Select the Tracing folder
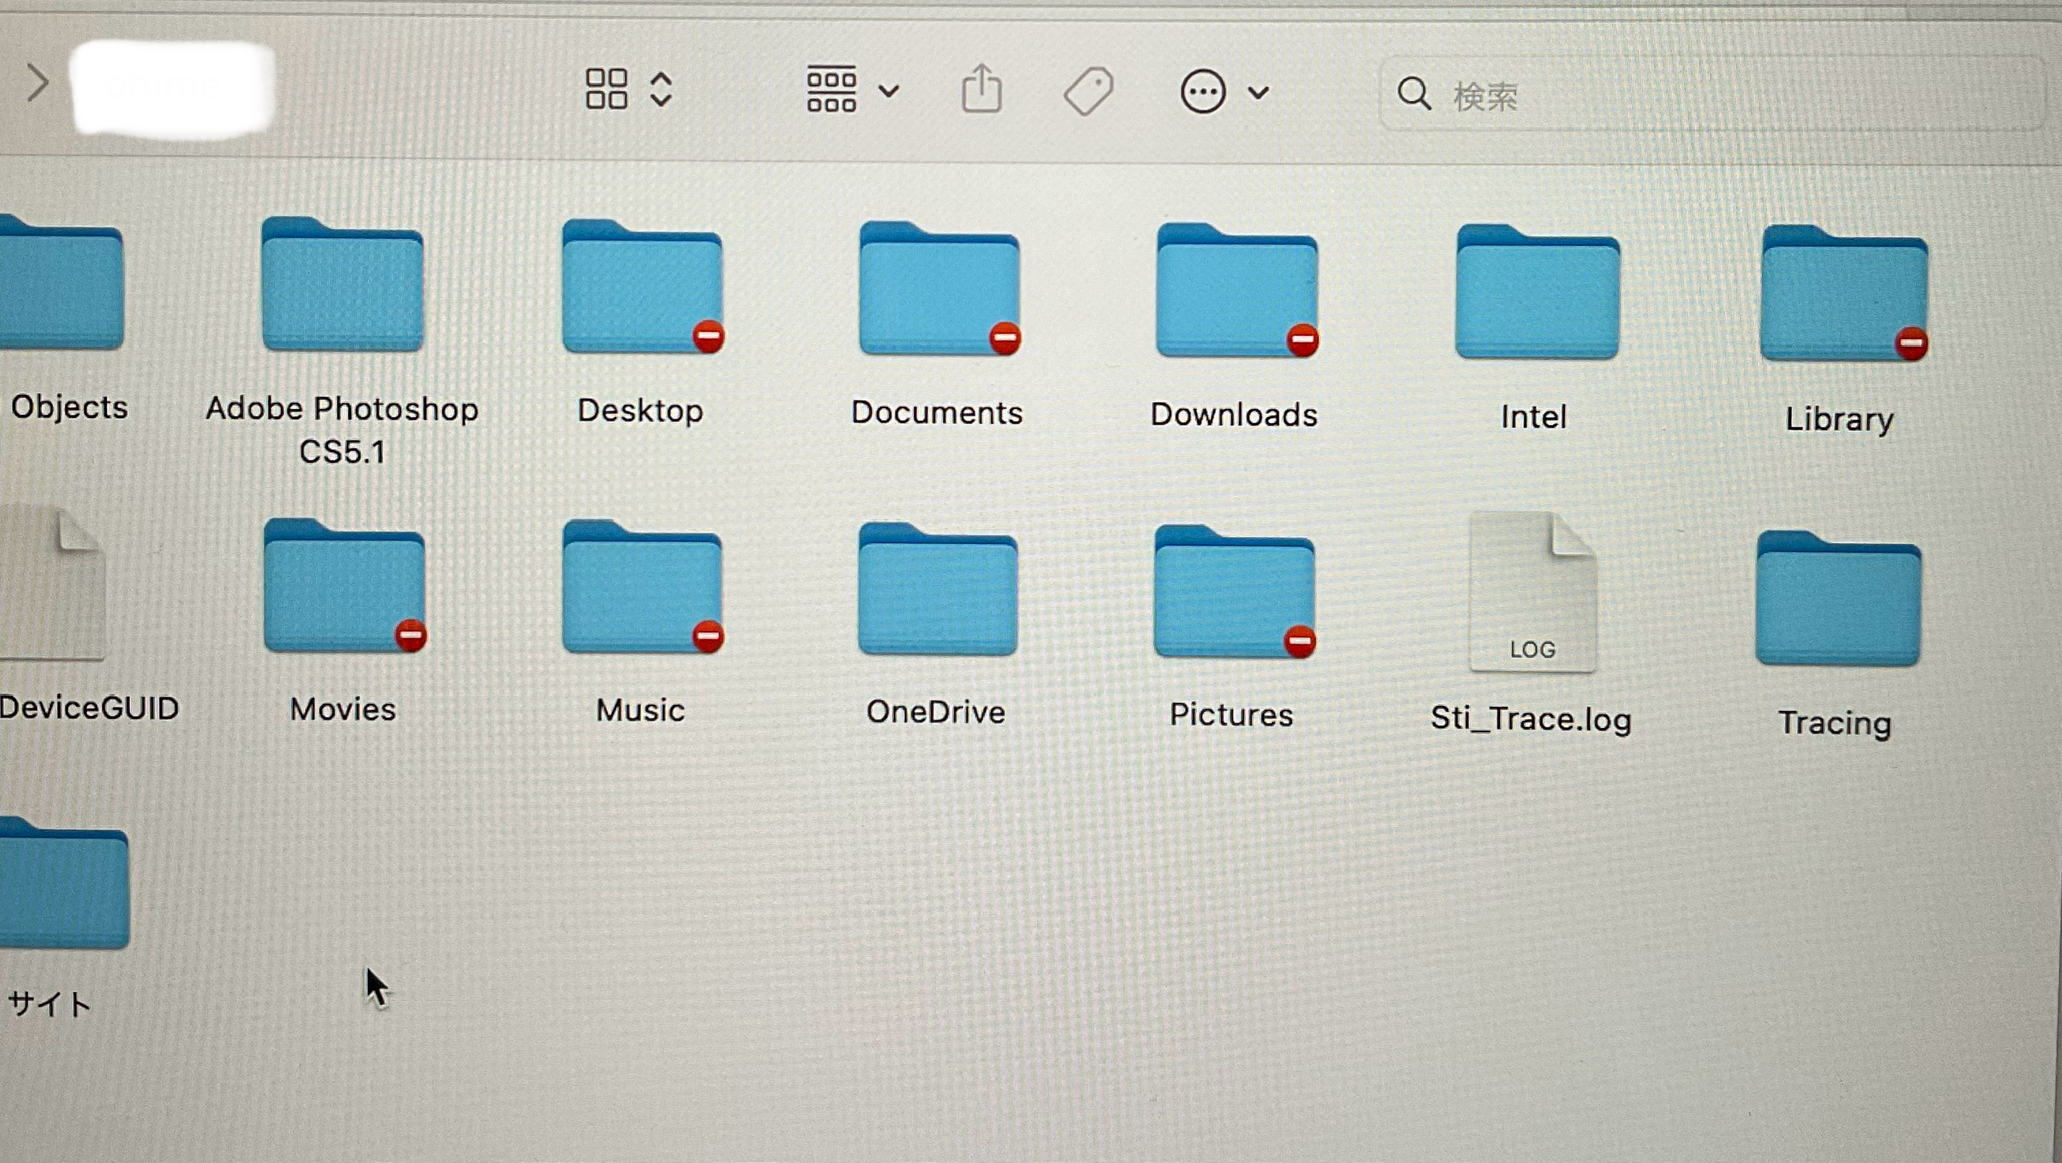 pyautogui.click(x=1837, y=601)
